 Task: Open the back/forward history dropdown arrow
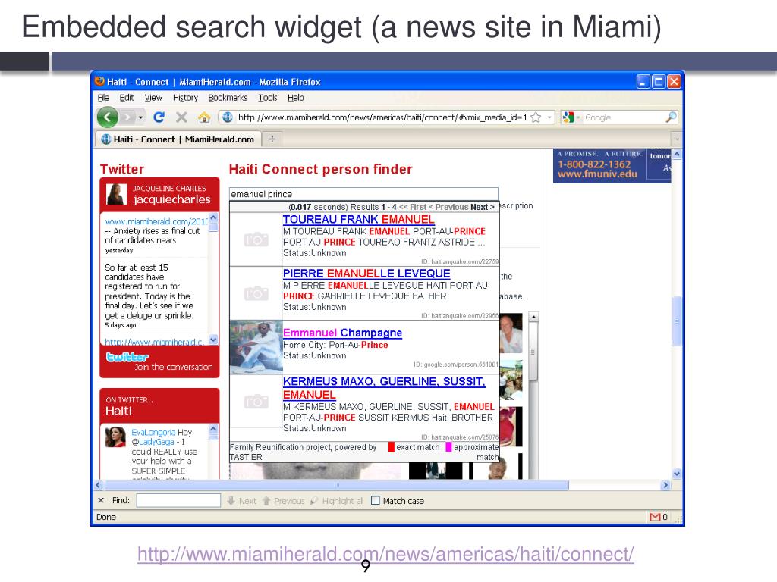[x=140, y=117]
